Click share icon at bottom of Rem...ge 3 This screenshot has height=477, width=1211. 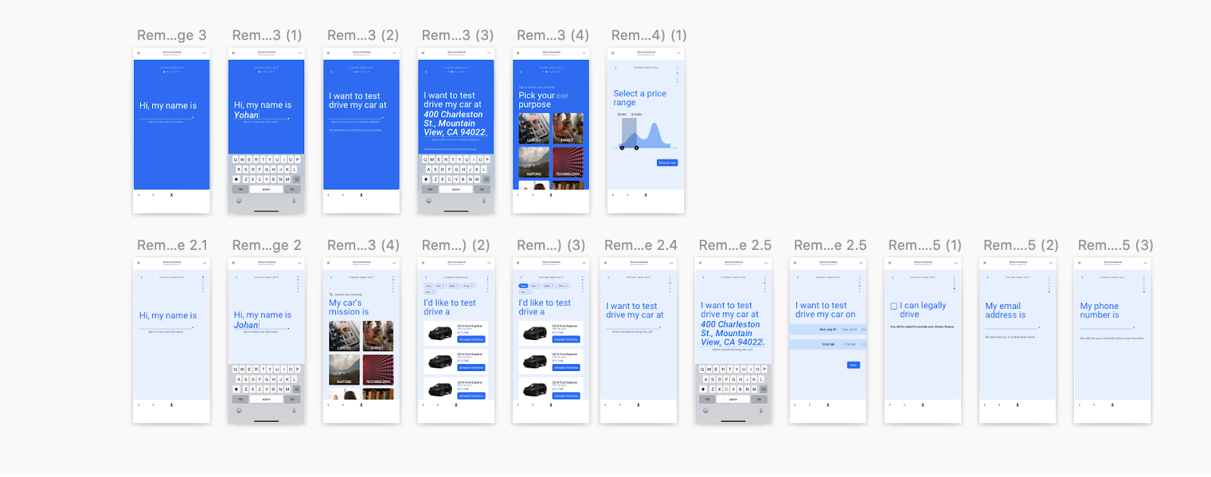[x=172, y=195]
